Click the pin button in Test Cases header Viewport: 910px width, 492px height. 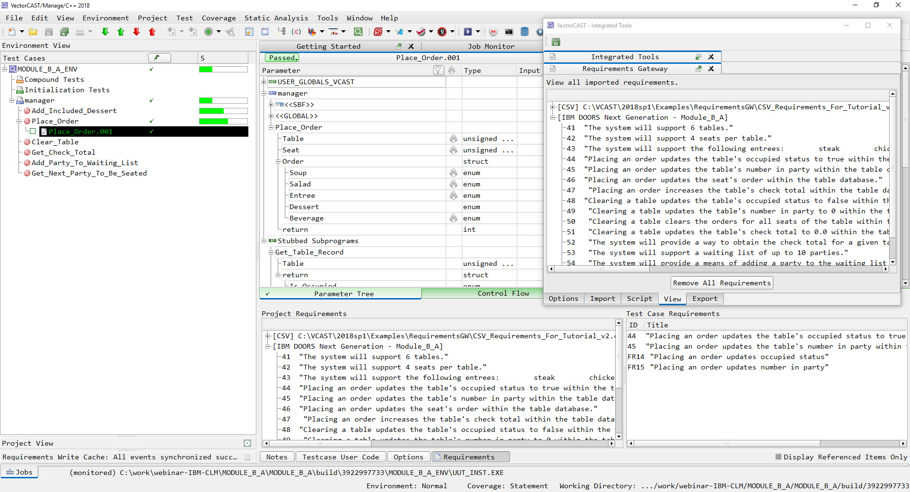click(159, 58)
